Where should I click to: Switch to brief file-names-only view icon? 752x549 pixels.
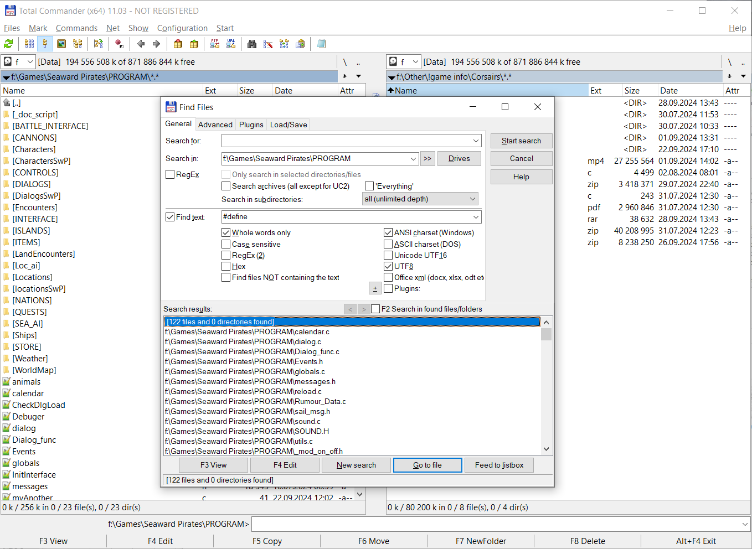point(29,44)
